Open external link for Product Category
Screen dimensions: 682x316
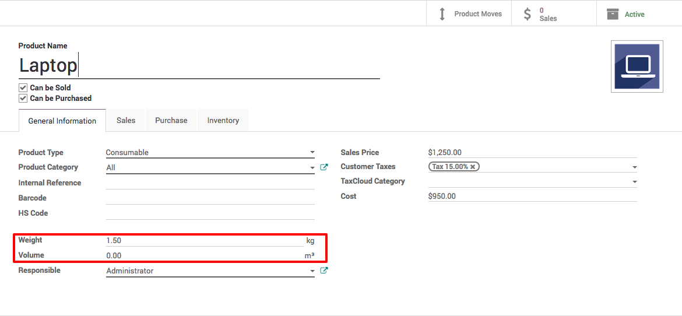point(324,167)
